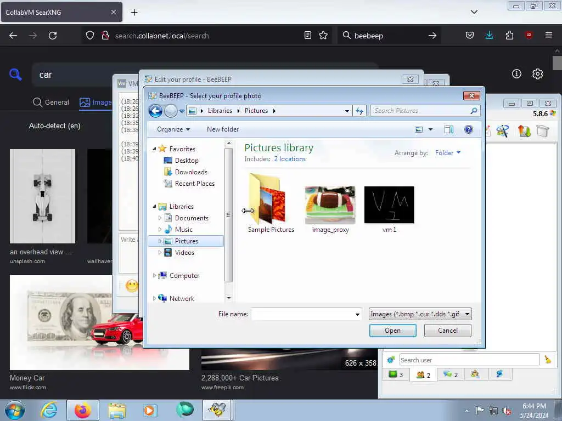
Task: Click the smiley emoticon in the chat window
Action: coord(132,286)
